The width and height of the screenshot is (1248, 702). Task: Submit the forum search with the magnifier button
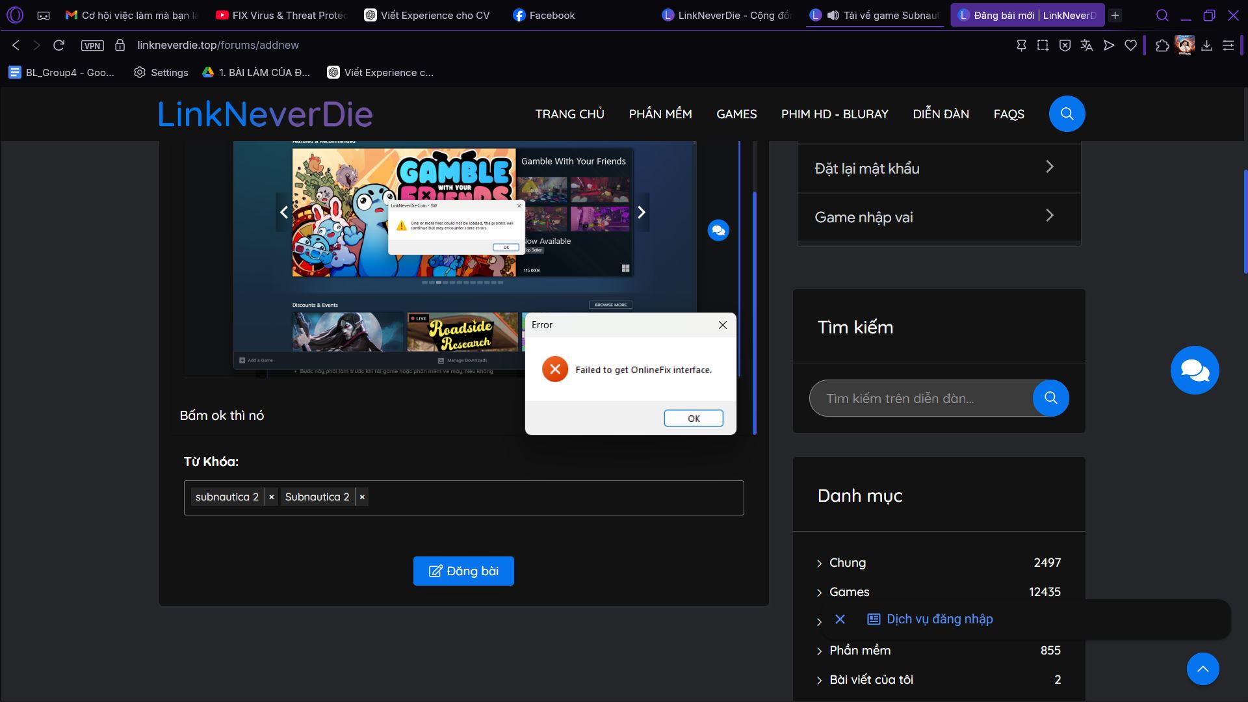(x=1050, y=398)
